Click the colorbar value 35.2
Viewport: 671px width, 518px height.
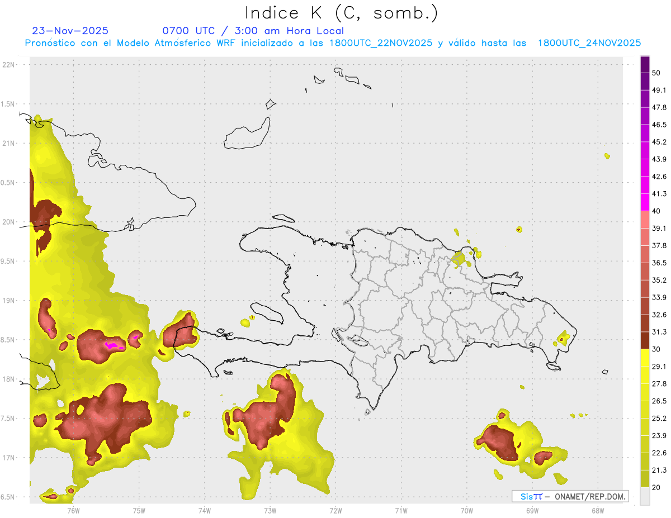click(660, 281)
